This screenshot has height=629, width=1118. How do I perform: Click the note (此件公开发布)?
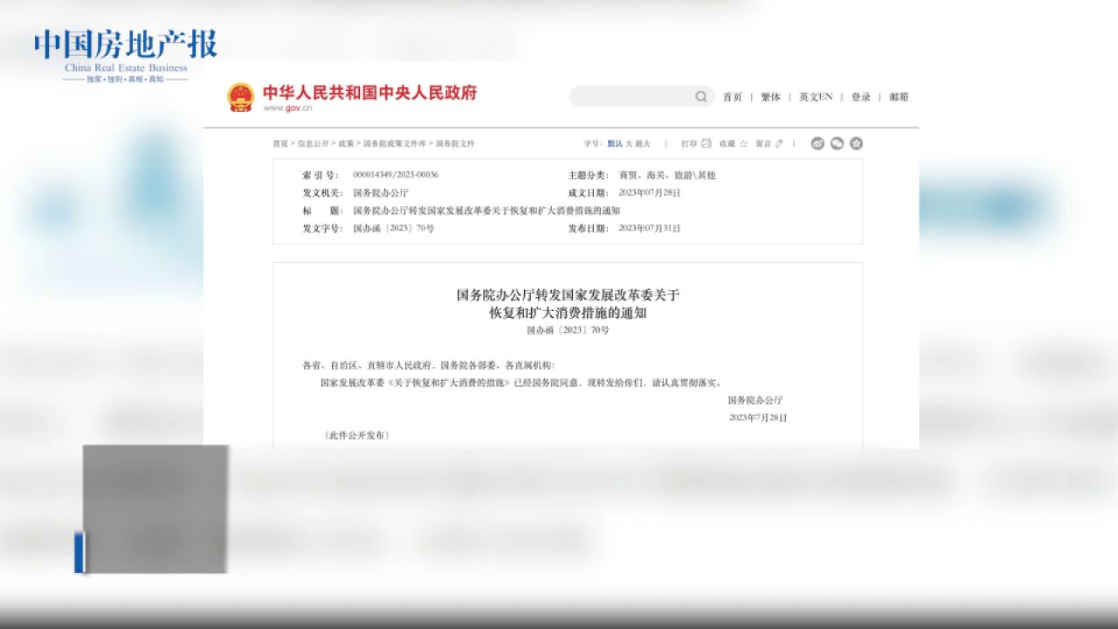[x=356, y=435]
